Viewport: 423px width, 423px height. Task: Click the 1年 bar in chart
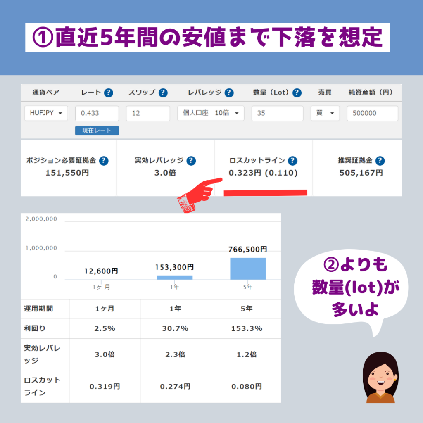point(174,277)
